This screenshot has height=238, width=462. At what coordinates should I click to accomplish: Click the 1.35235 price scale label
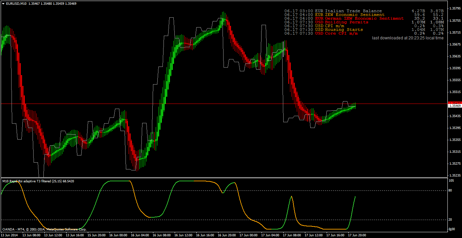pos(455,176)
